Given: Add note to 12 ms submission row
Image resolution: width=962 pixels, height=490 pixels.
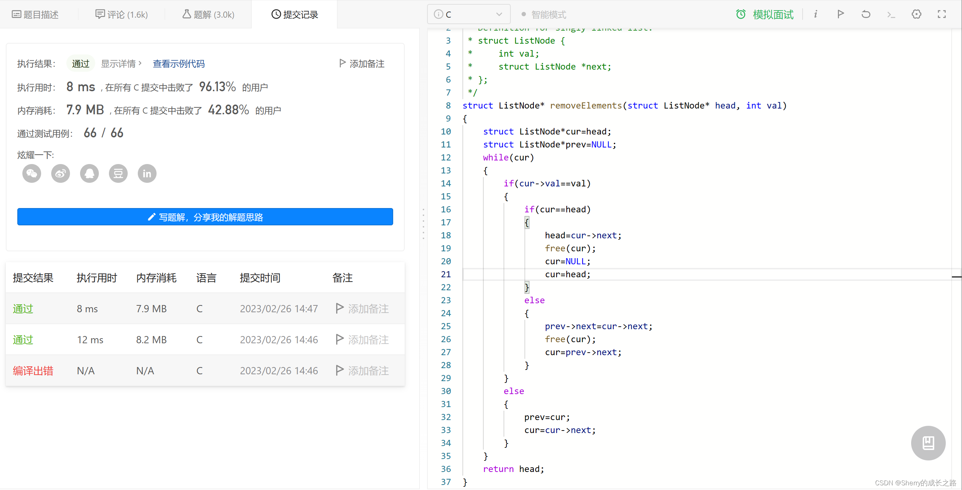Looking at the screenshot, I should (362, 340).
